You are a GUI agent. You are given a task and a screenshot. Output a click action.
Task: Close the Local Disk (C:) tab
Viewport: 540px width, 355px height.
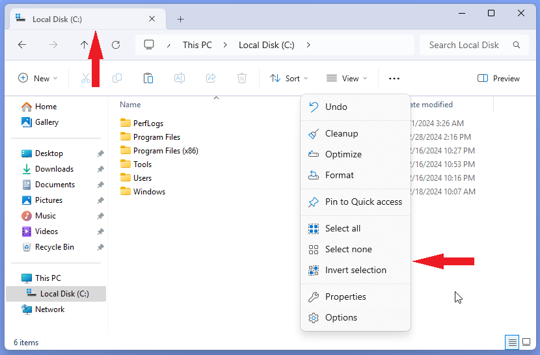point(152,19)
